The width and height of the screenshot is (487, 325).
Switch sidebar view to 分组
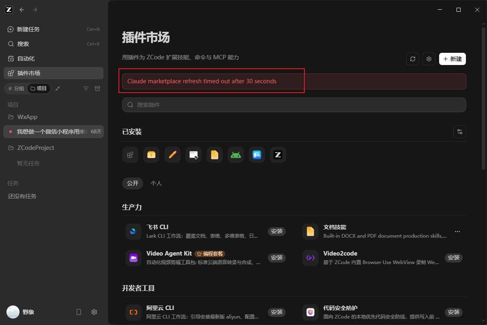pos(16,89)
